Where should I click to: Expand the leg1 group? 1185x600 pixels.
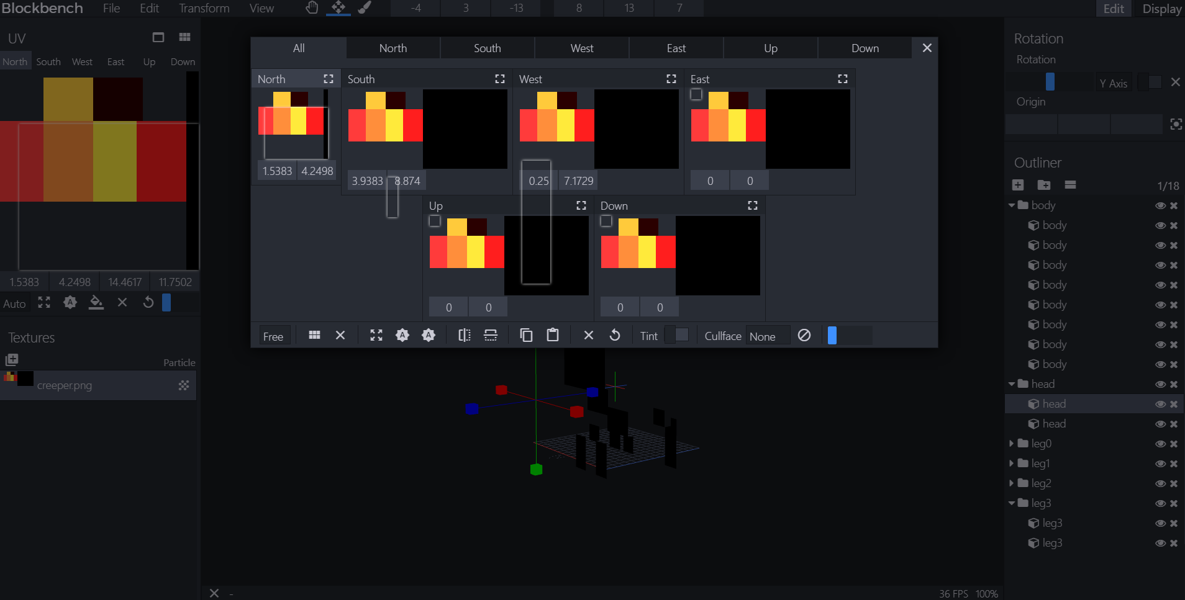coord(1012,463)
